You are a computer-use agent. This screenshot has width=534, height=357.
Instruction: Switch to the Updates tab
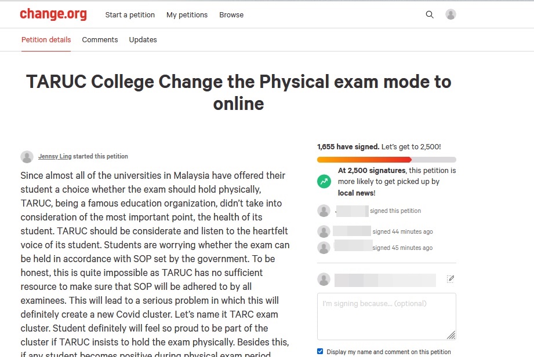point(143,39)
